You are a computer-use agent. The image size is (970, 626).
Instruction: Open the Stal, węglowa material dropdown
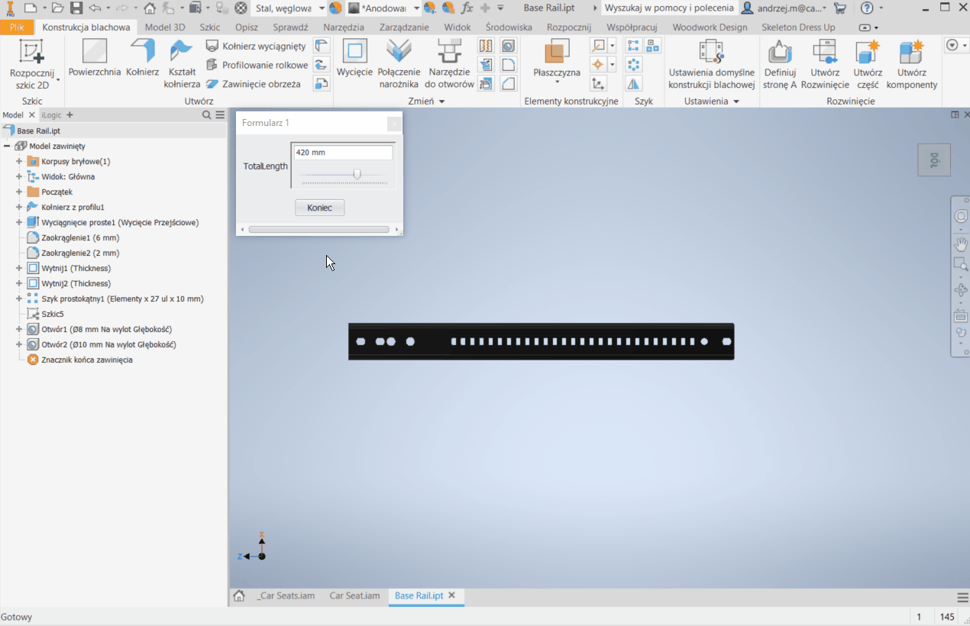click(322, 8)
